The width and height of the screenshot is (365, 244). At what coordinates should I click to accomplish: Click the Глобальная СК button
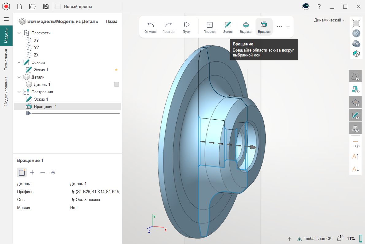point(314,238)
